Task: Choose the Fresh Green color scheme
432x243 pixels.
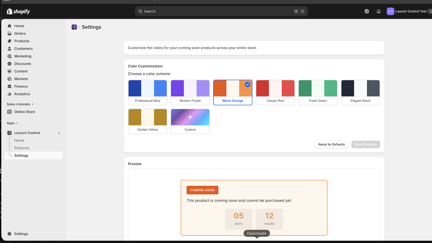Action: tap(318, 92)
